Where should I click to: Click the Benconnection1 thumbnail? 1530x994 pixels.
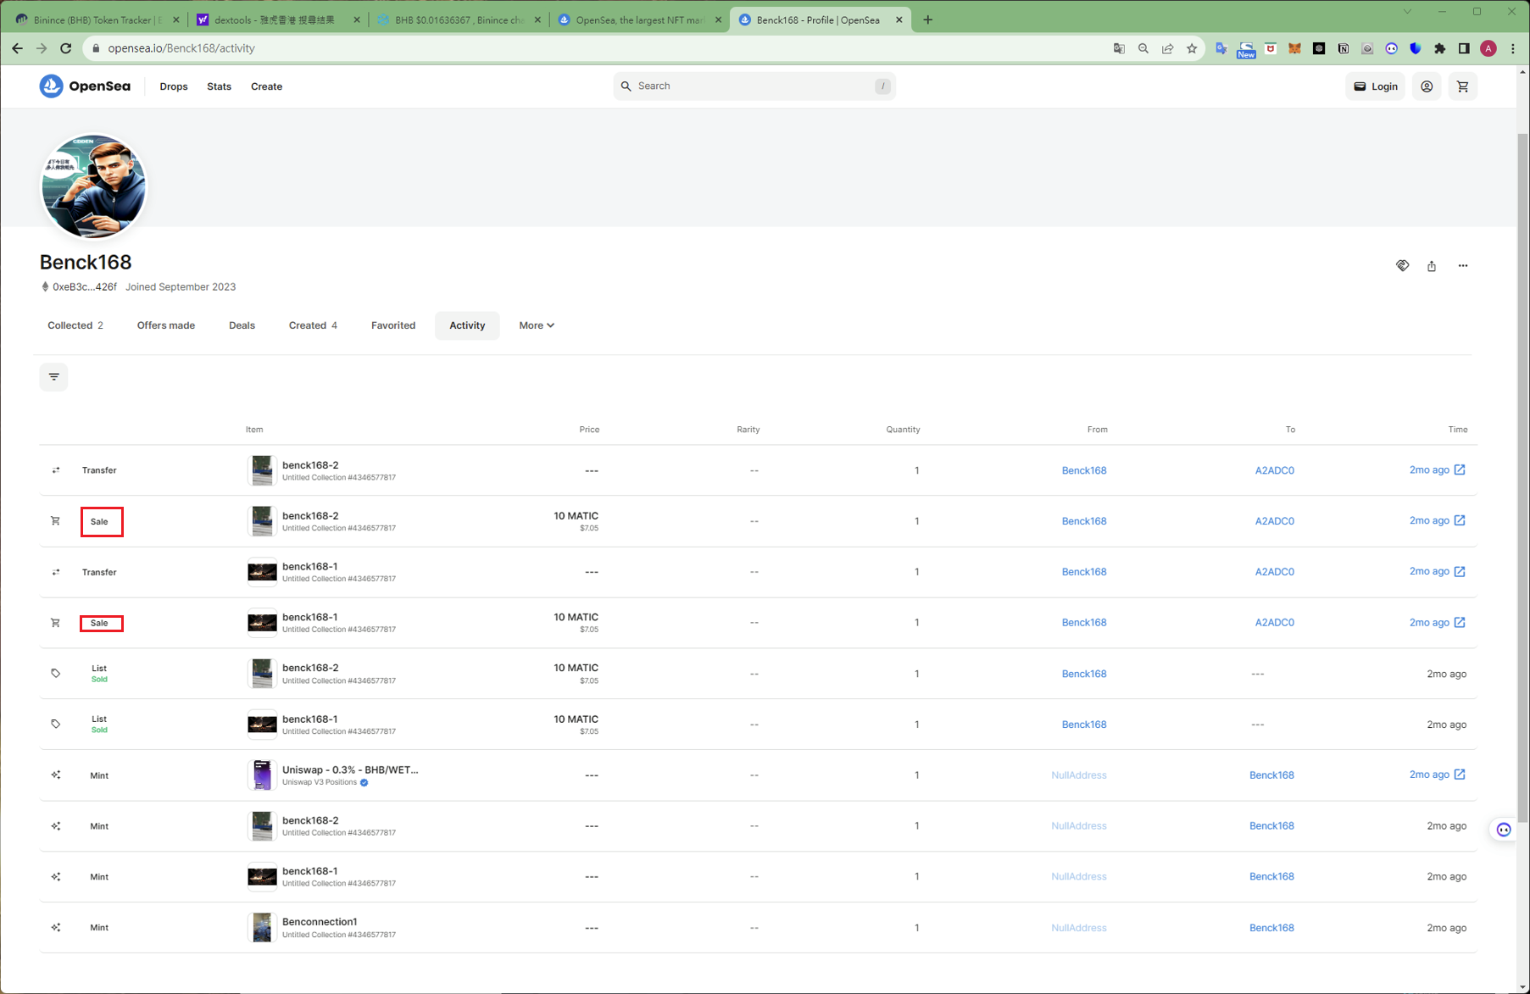point(262,928)
